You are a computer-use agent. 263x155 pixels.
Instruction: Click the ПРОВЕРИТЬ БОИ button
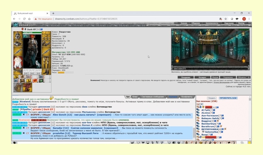tap(228, 98)
